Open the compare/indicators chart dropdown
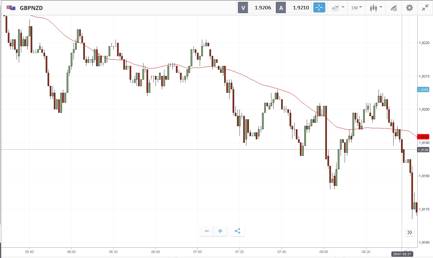This screenshot has width=433, height=258. pos(338,8)
